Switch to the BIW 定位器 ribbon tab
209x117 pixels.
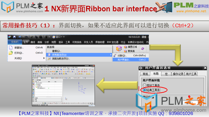[x=113, y=42]
